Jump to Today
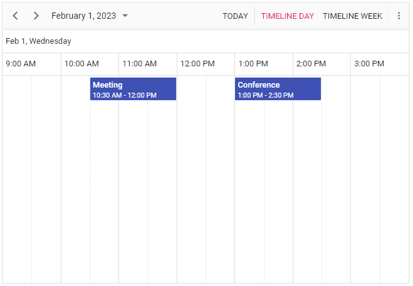 point(235,16)
